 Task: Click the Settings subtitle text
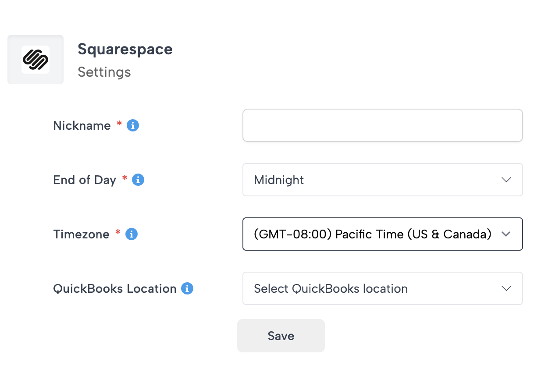pos(104,72)
